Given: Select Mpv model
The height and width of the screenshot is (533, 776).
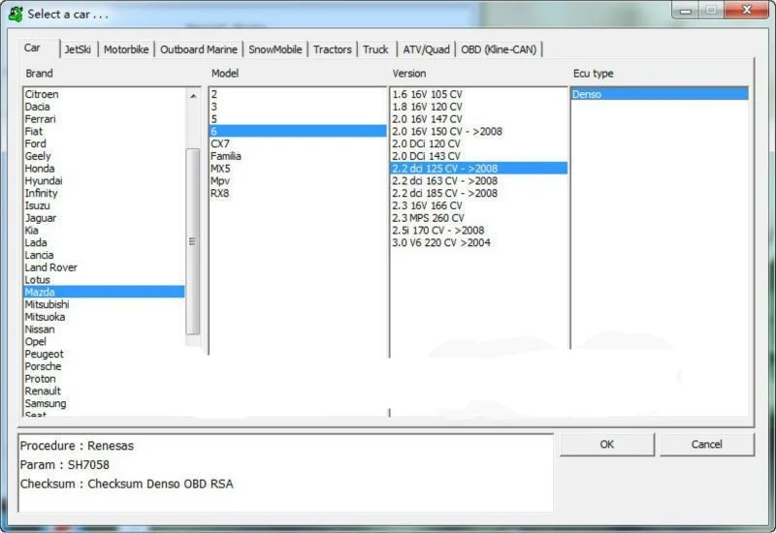Looking at the screenshot, I should pyautogui.click(x=298, y=180).
